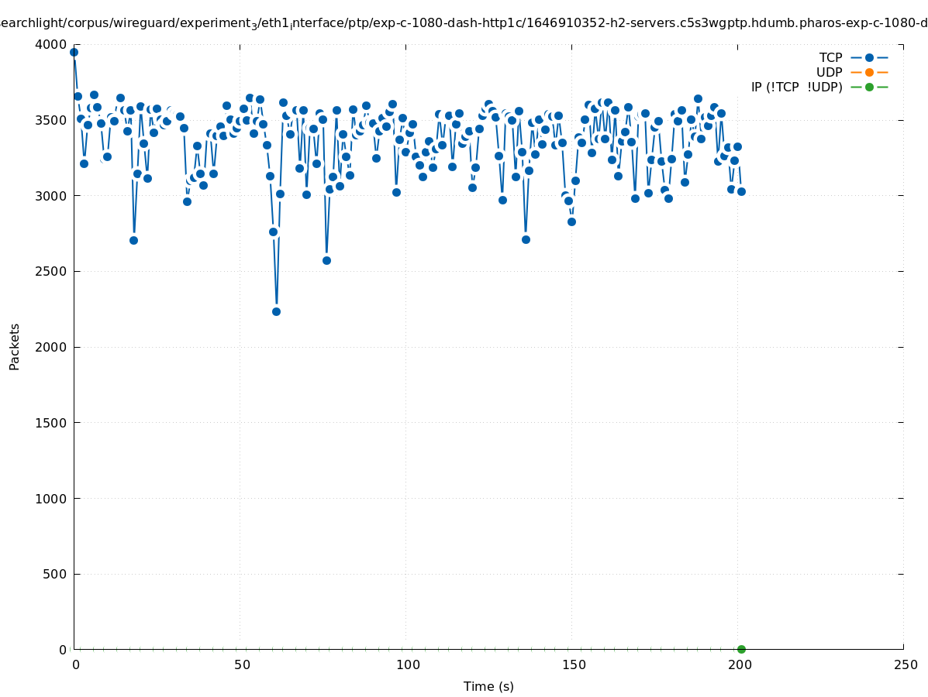The height and width of the screenshot is (697, 928).
Task: Click the 2000 y-axis tick label
Action: coord(51,347)
